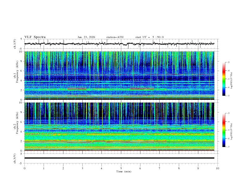The width and height of the screenshot is (245, 189).
Task: Select the date text "Jan. 23, 2026"
Action: pos(86,37)
